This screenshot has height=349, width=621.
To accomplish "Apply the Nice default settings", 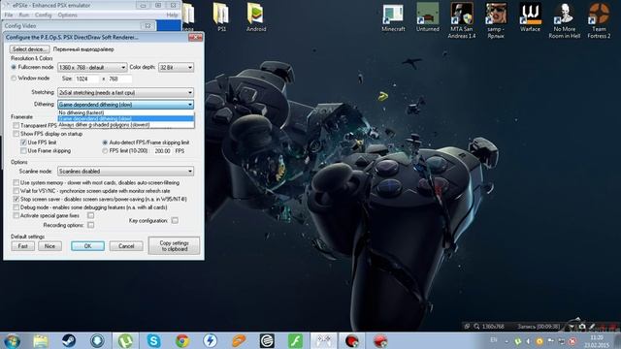I will 49,246.
